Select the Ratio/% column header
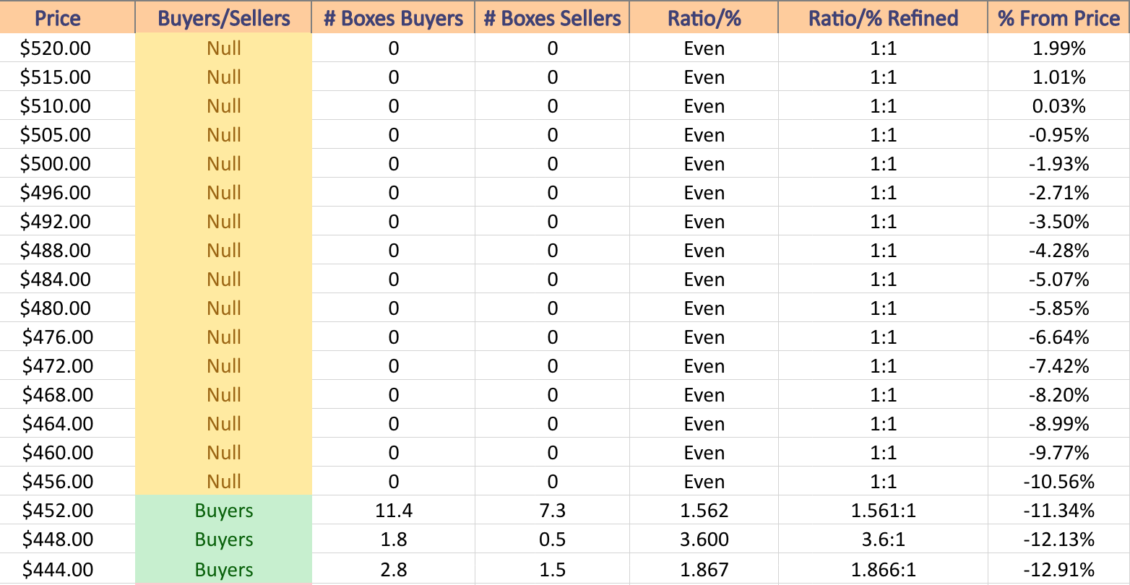1130x585 pixels. tap(704, 17)
